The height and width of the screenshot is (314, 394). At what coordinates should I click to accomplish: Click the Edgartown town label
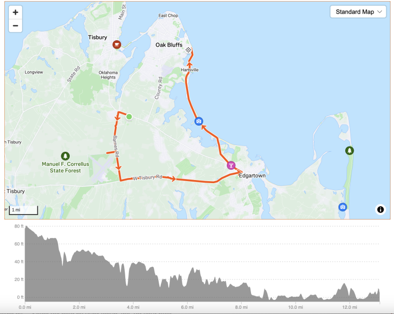pos(252,176)
